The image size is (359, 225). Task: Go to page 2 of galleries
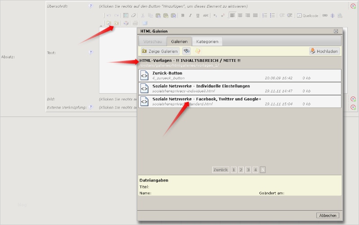[241, 170]
